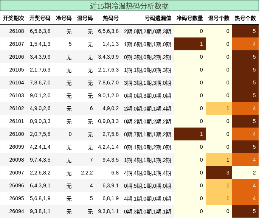This screenshot has height=218, width=259.
Task: Click omission values 4期,4期,0期,1期,4期
Action: pos(147,173)
